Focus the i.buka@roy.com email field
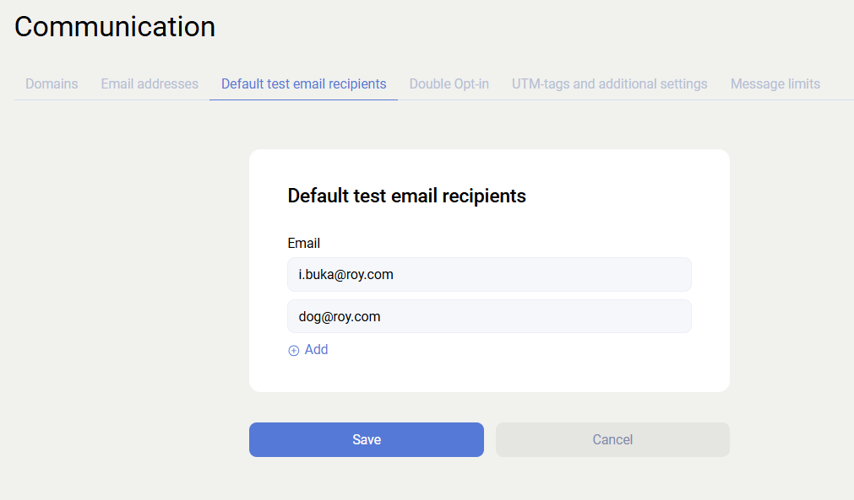The image size is (854, 500). [x=489, y=275]
